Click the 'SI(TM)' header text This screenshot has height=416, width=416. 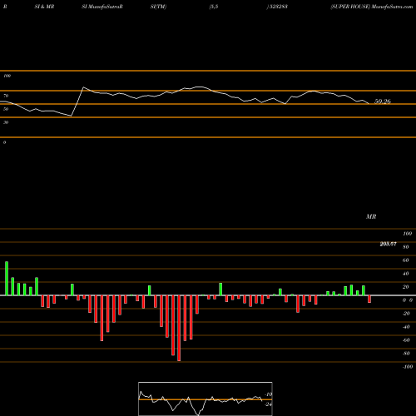point(158,7)
